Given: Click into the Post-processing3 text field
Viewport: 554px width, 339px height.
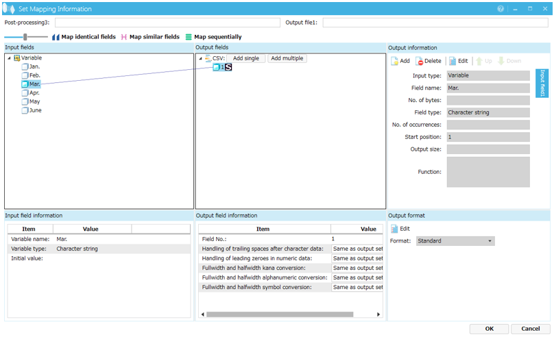Looking at the screenshot, I should click(167, 23).
